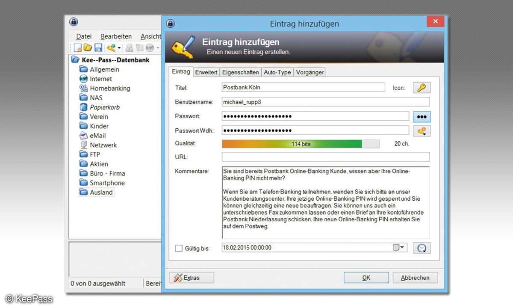Select the Kee--Pass--Datenbank root folder
Screen dimensions: 513x308
point(110,60)
